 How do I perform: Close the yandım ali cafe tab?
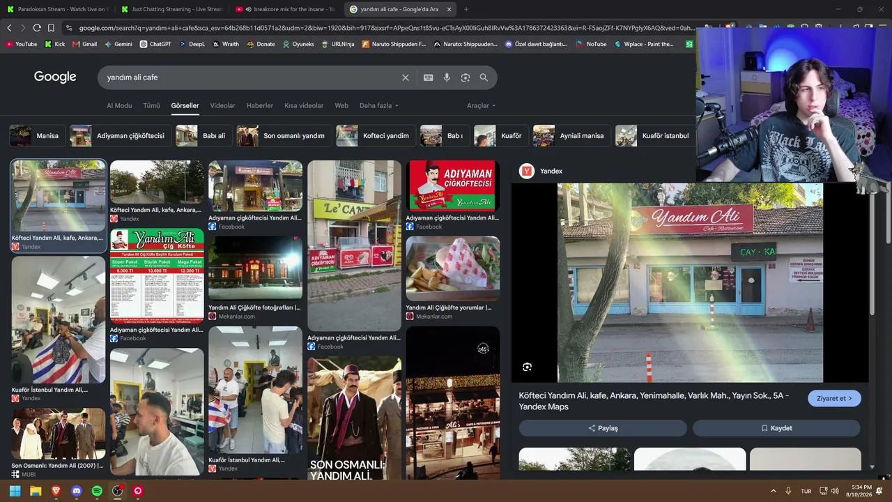pos(449,9)
